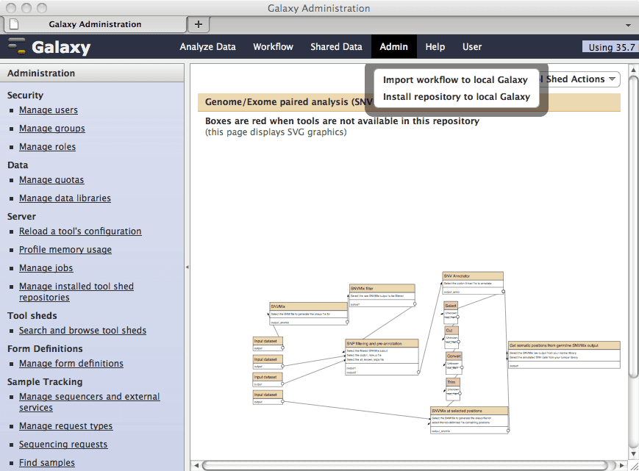Select Import workflow to local Galaxy
639x471 pixels.
pyautogui.click(x=455, y=79)
